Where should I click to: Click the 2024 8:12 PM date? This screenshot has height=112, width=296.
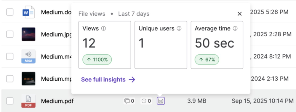tap(271, 56)
